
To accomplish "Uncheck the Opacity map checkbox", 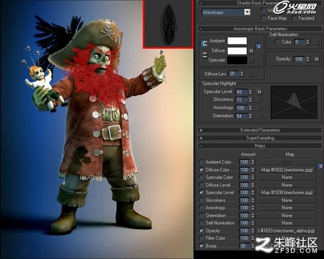I will click(201, 230).
